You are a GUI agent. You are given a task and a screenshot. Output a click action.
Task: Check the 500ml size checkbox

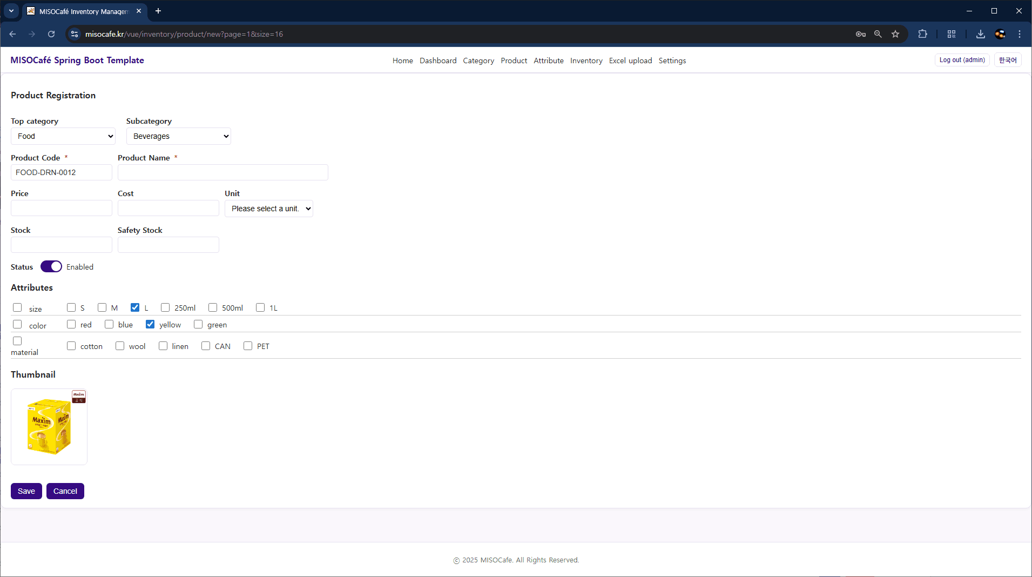213,307
